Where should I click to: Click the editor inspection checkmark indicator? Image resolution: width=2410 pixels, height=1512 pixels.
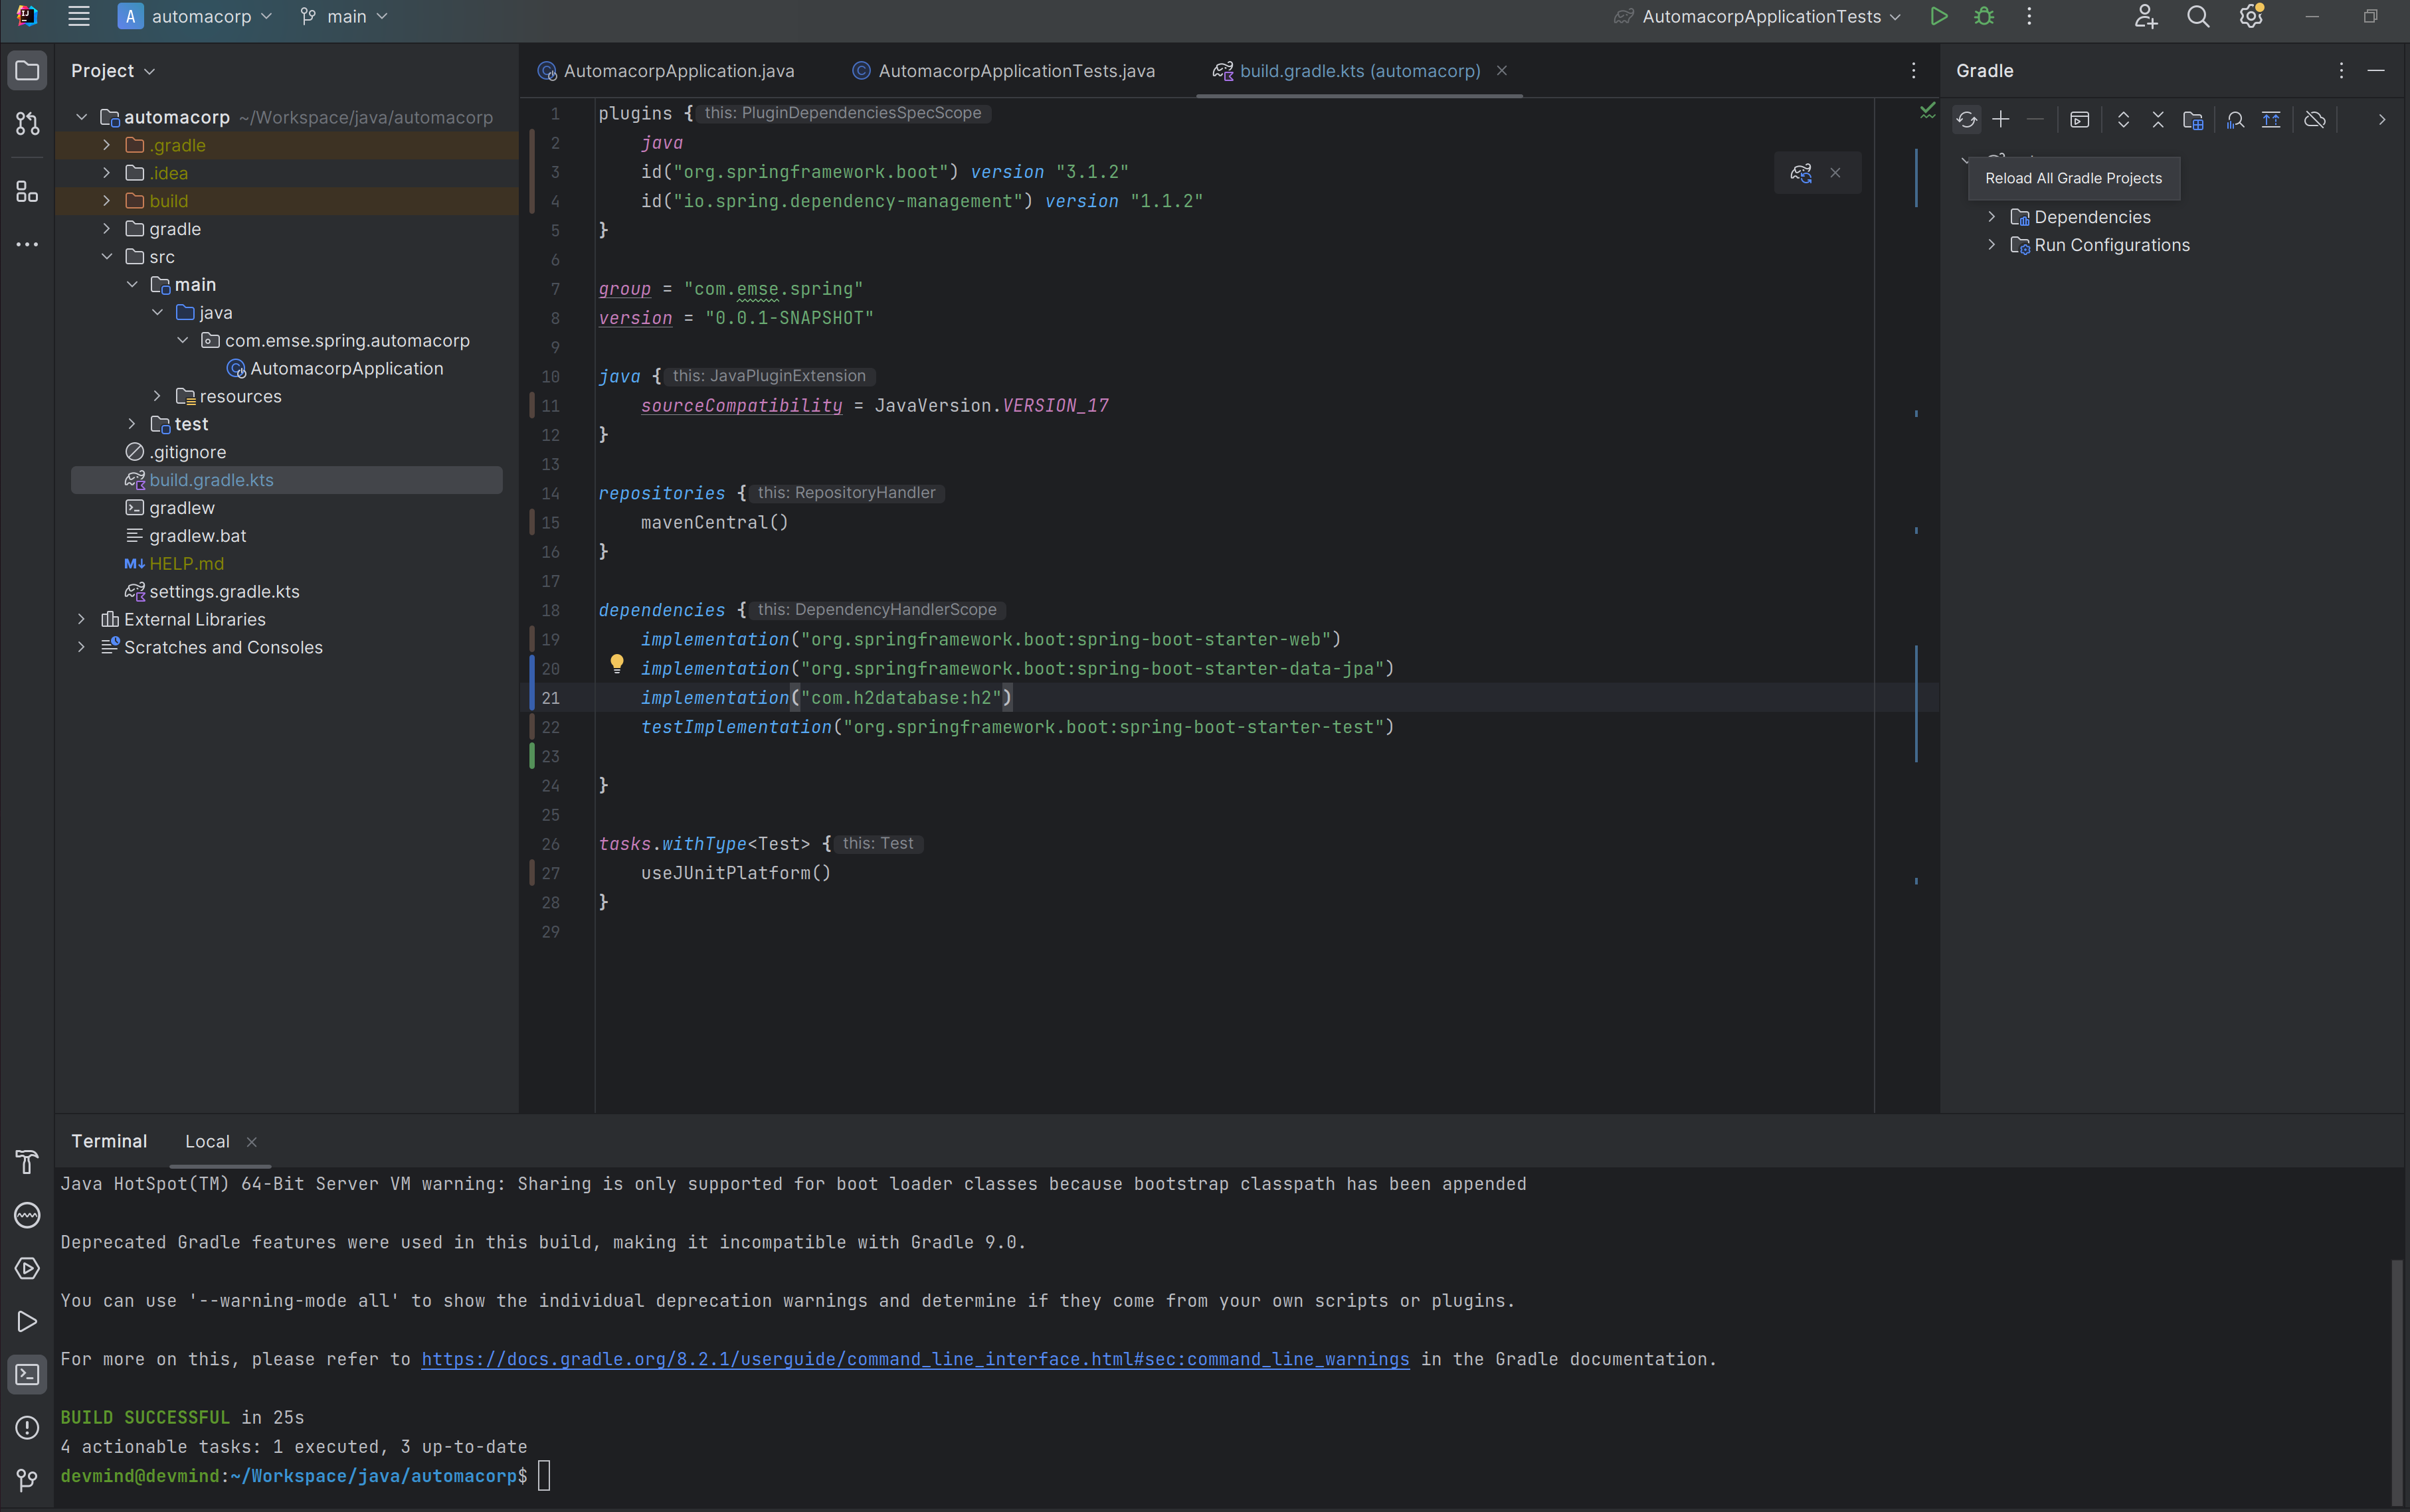pos(1928,110)
